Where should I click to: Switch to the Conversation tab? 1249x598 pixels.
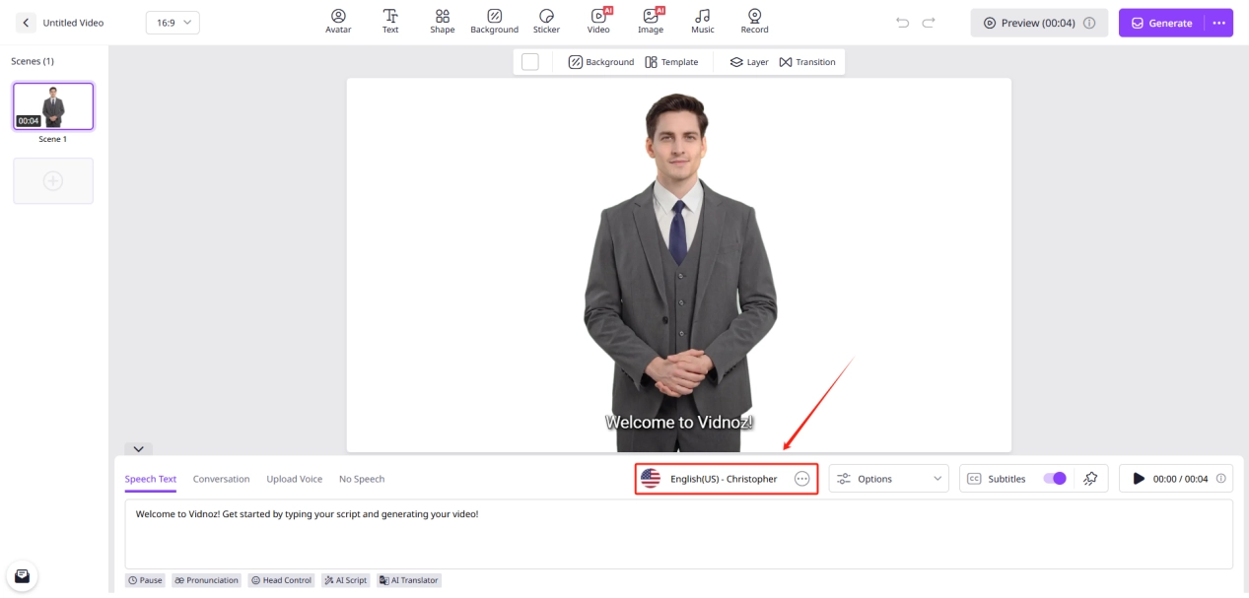pyautogui.click(x=221, y=479)
